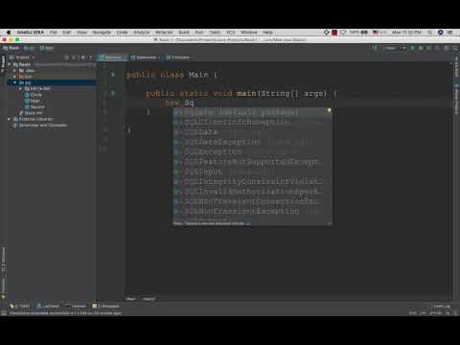Open the Structure tool window tab on left edge
460x345 pixels.
(x=3, y=259)
